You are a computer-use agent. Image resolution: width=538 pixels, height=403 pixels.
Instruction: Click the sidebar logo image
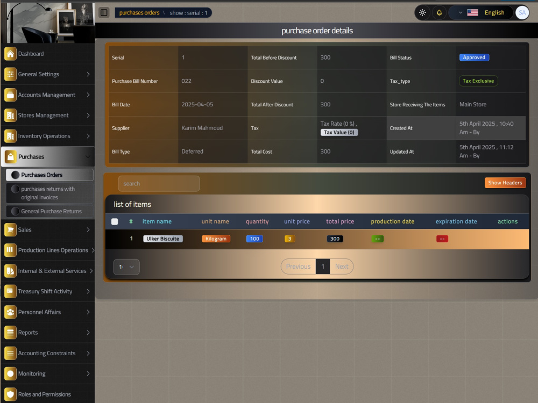pyautogui.click(x=48, y=23)
